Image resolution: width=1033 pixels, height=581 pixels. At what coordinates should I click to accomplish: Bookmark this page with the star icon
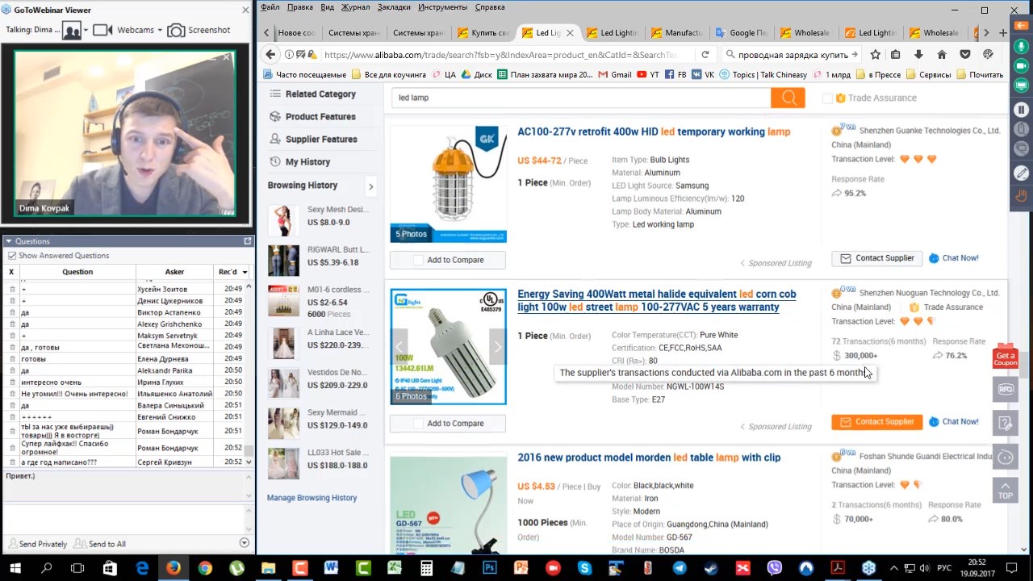pyautogui.click(x=876, y=55)
